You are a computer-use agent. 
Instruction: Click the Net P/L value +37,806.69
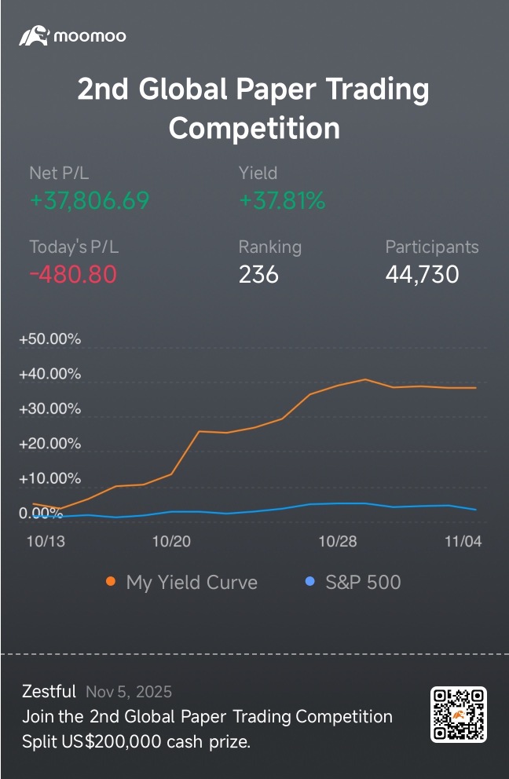(x=90, y=201)
